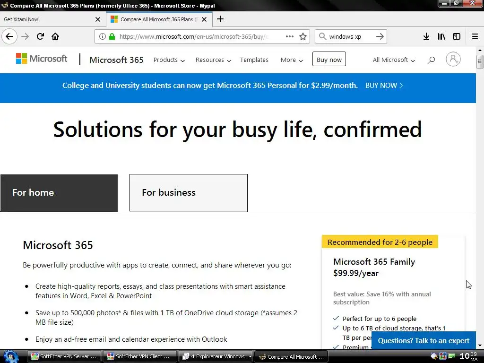Click the sign-in account avatar
Screen dimensions: 484x363
click(x=453, y=59)
